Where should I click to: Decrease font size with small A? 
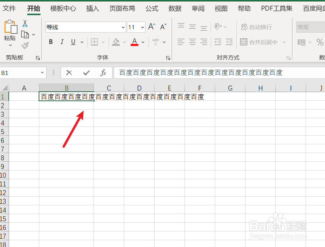click(163, 27)
